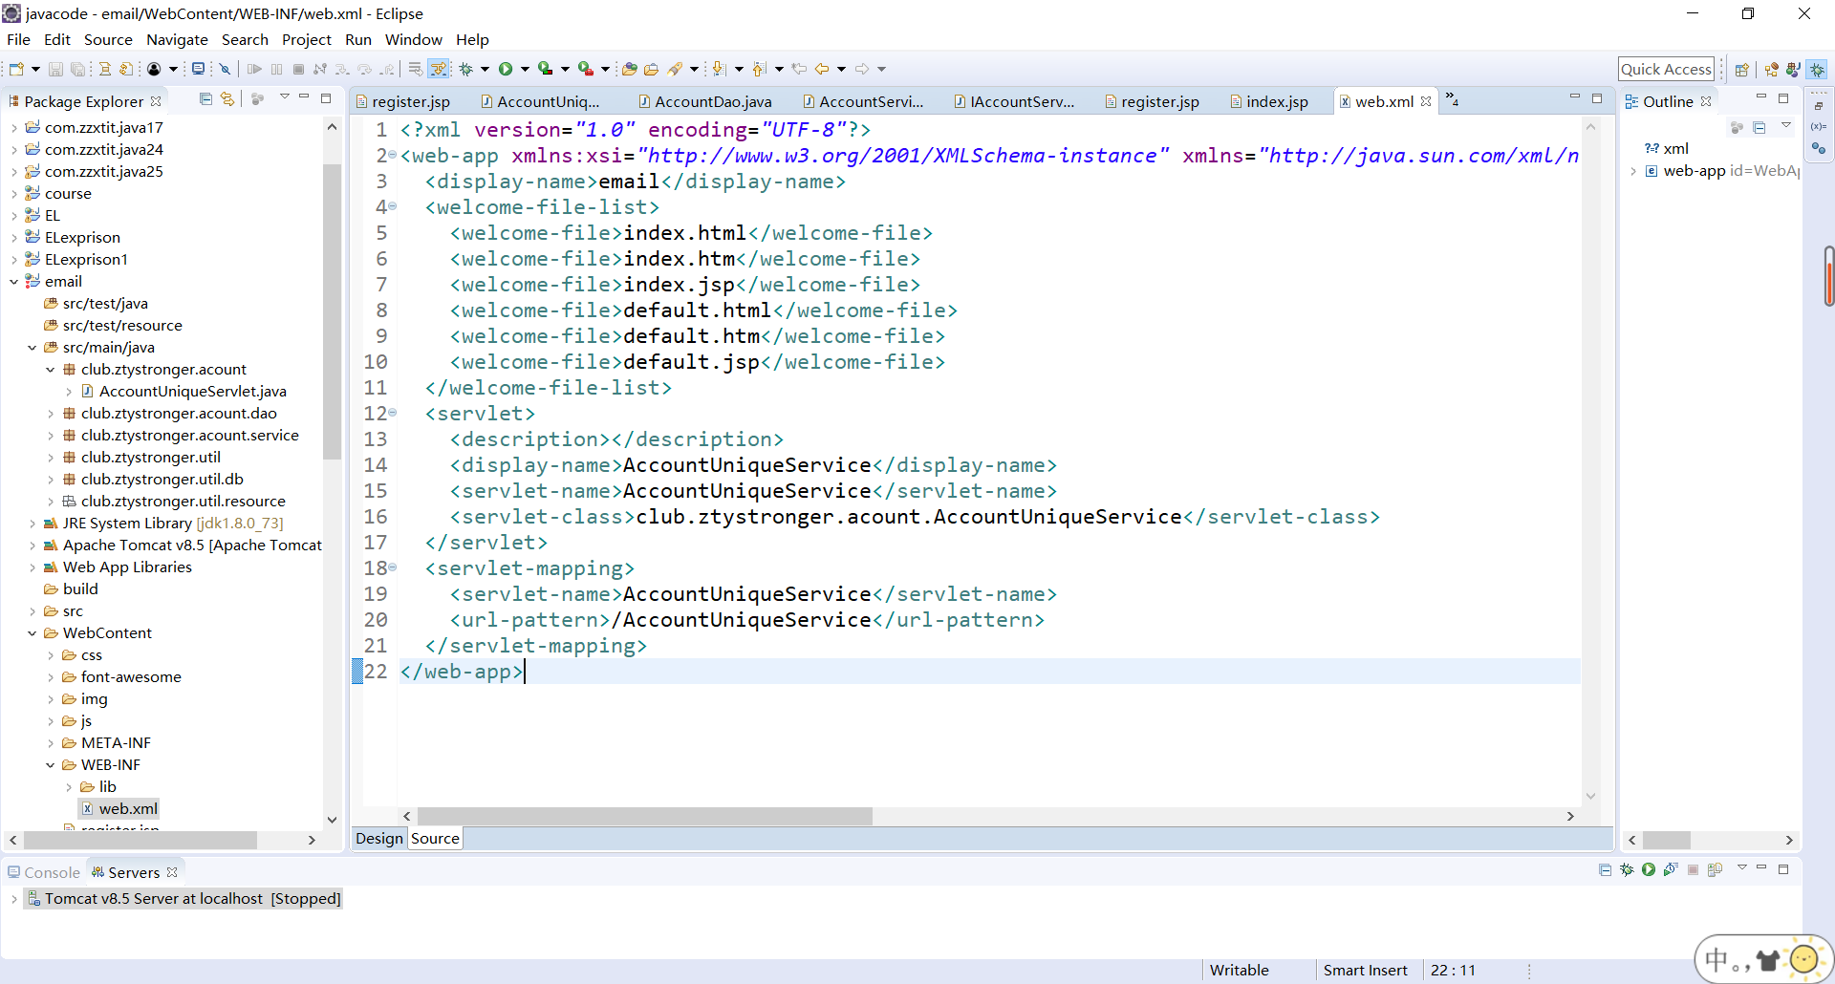Click the Chinese IME mode indicator
The width and height of the screenshot is (1835, 984).
[x=1716, y=958]
